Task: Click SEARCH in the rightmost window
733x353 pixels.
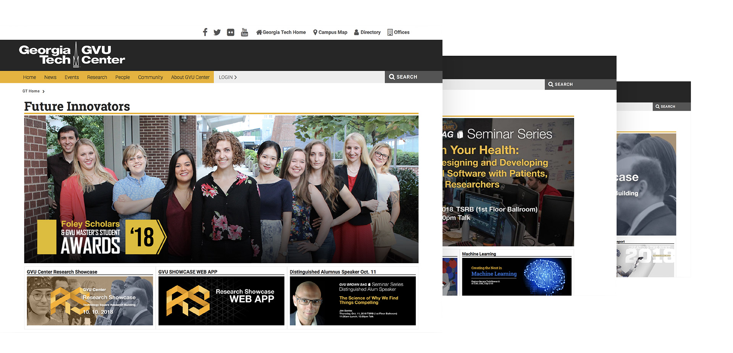Action: 672,107
